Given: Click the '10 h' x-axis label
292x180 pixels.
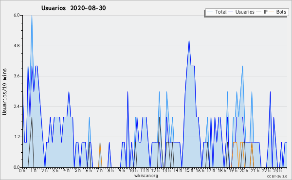Looking at the screenshot, I should [133, 171].
